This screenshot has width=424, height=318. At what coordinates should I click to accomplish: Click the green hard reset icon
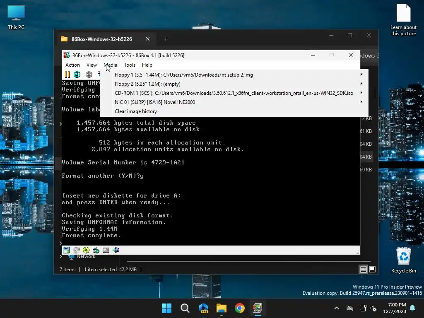tap(77, 75)
